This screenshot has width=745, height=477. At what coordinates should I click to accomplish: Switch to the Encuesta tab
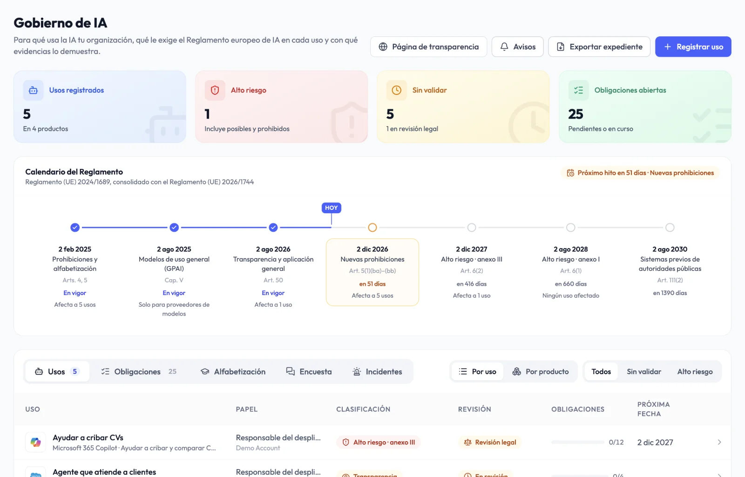click(309, 371)
